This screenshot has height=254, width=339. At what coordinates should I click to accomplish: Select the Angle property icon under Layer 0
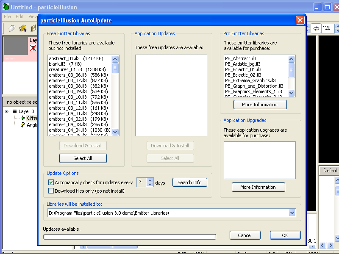pyautogui.click(x=23, y=125)
